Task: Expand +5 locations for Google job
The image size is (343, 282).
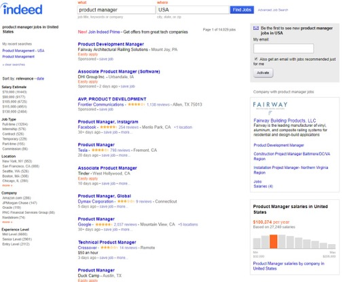Action: coord(188,224)
